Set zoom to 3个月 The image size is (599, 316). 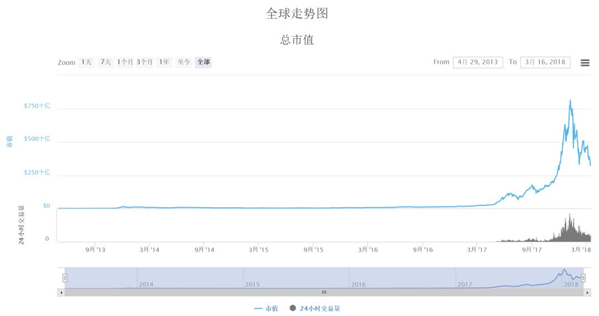tap(145, 62)
